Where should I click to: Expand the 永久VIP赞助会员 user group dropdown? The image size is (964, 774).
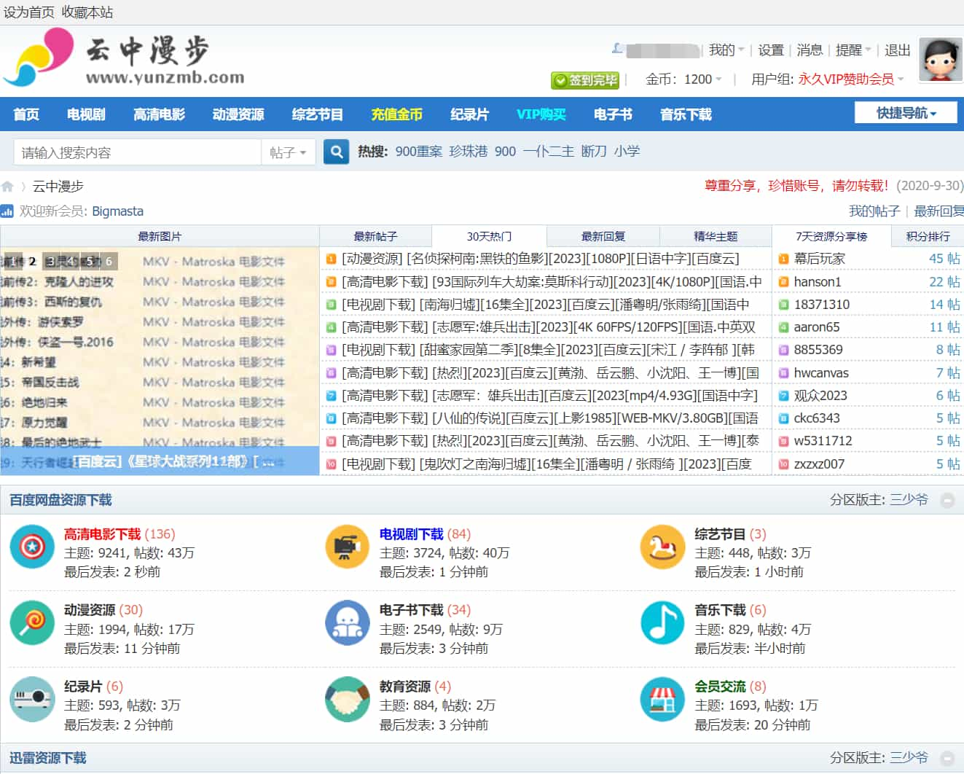coord(851,79)
